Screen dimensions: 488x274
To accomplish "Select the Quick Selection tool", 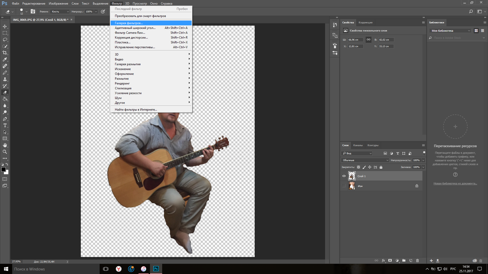I will (5, 46).
